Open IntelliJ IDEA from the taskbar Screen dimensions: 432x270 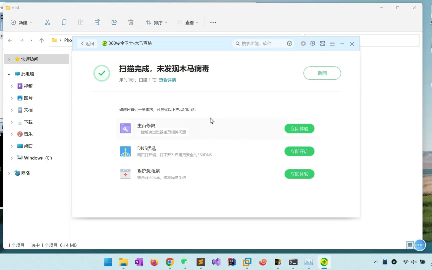[231, 262]
